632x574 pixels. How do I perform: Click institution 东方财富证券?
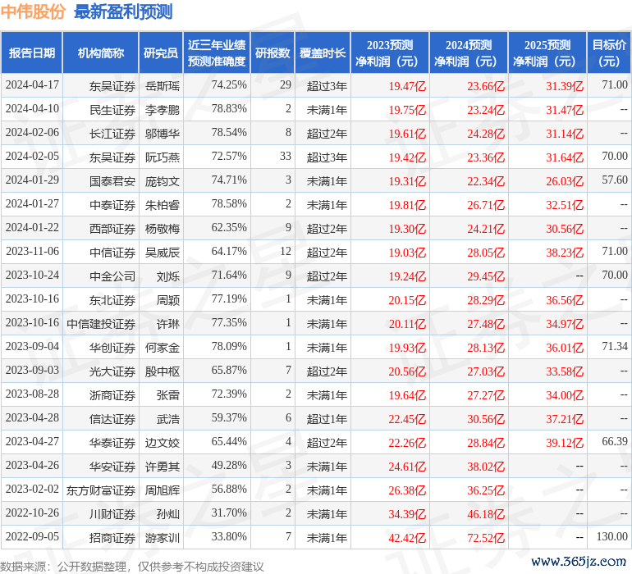click(101, 490)
